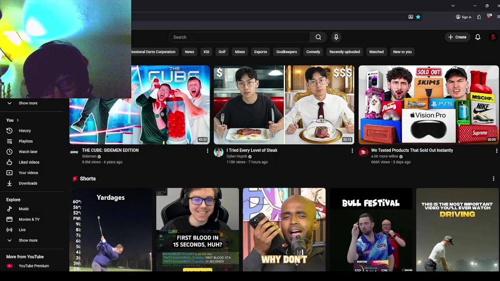Select the New to you chip
The width and height of the screenshot is (500, 281).
pos(402,52)
